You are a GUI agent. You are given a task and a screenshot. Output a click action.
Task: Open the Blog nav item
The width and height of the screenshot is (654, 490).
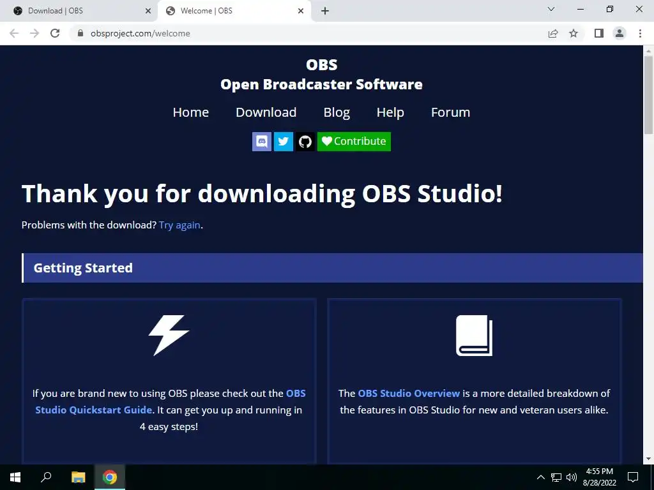pos(337,112)
